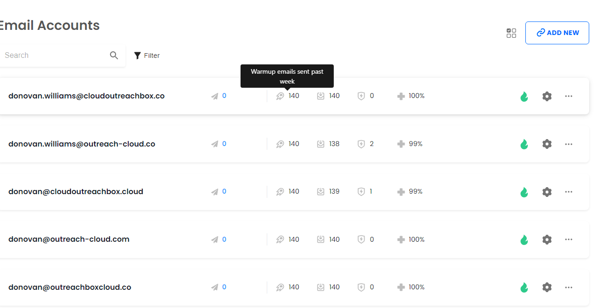Switch to the grid/checklist view icon
Viewport: 606px width, 308px height.
click(511, 33)
